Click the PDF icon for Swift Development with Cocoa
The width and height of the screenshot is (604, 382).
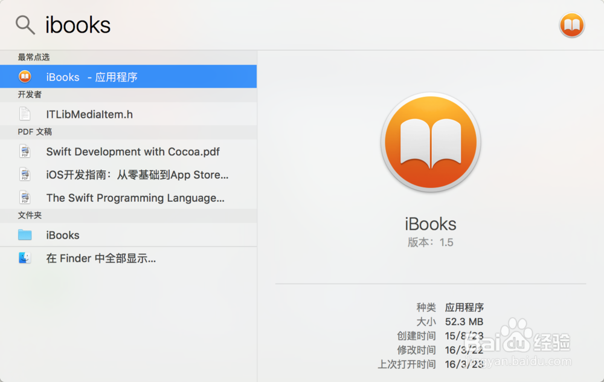coord(25,151)
